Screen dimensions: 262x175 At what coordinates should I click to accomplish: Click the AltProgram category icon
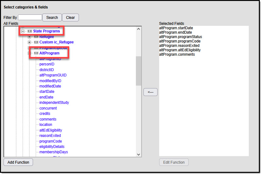36,53
